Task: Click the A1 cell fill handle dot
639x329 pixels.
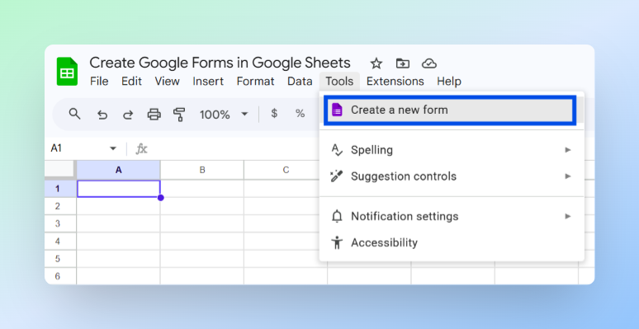Action: click(160, 197)
